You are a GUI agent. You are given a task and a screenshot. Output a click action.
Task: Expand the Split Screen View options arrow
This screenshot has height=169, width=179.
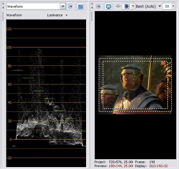pyautogui.click(x=133, y=6)
